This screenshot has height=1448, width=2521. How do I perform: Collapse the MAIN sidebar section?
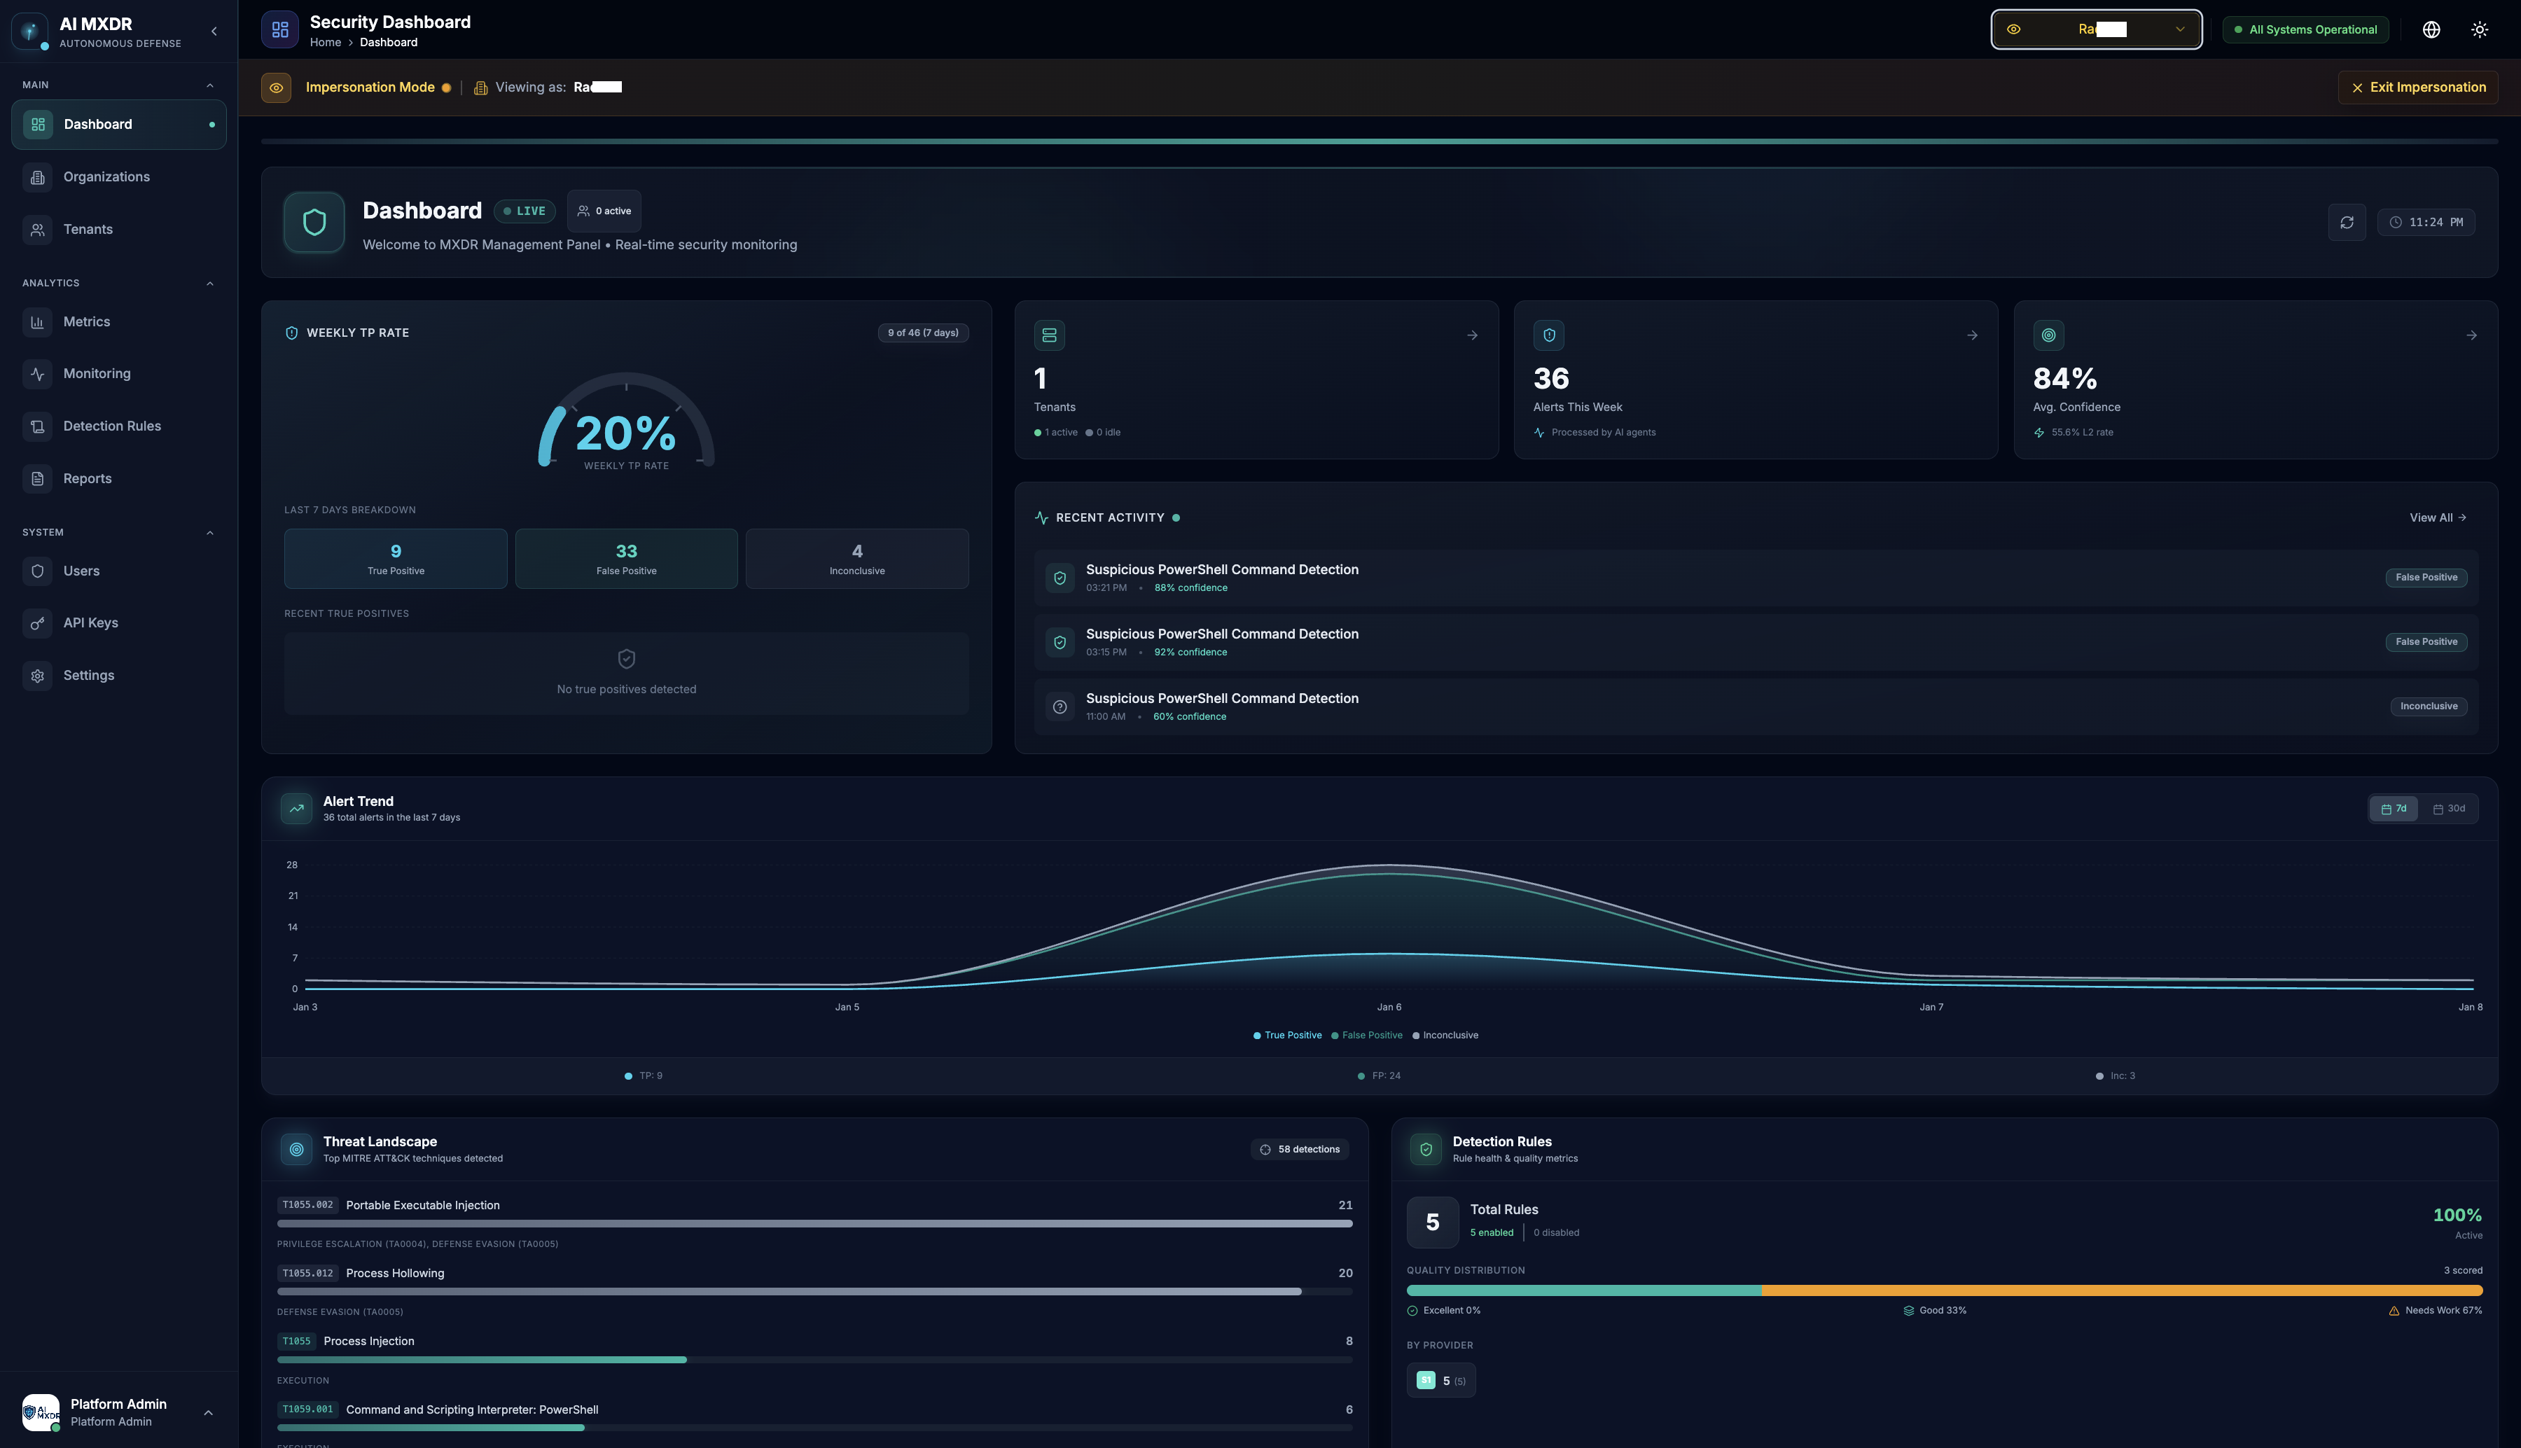click(209, 85)
